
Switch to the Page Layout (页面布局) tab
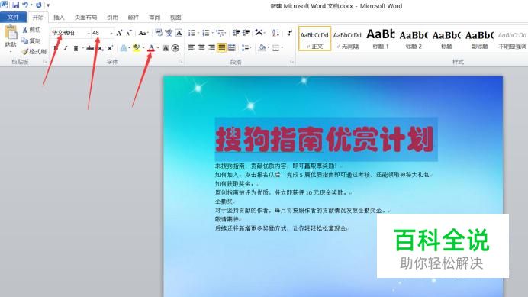(x=85, y=18)
